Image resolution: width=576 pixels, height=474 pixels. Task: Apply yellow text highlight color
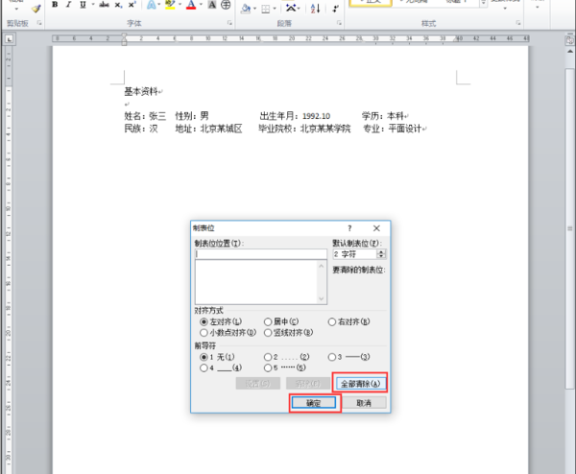(170, 5)
